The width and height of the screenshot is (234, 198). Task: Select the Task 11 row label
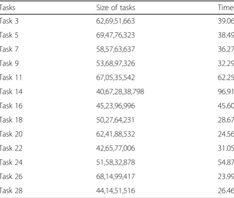click(x=11, y=78)
